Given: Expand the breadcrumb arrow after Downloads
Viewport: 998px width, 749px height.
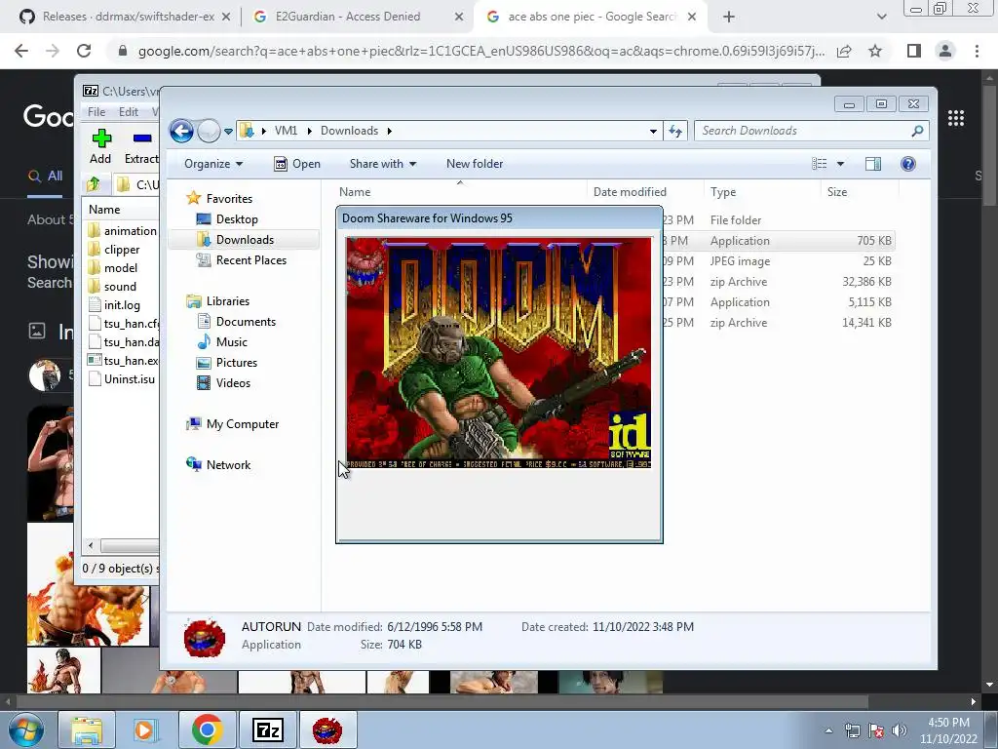Looking at the screenshot, I should coord(390,131).
